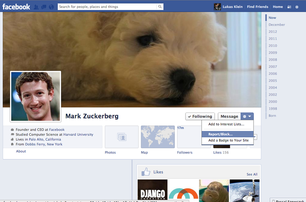This screenshot has width=306, height=202.
Task: Open the orange and teal logo thumbnail
Action: click(183, 191)
